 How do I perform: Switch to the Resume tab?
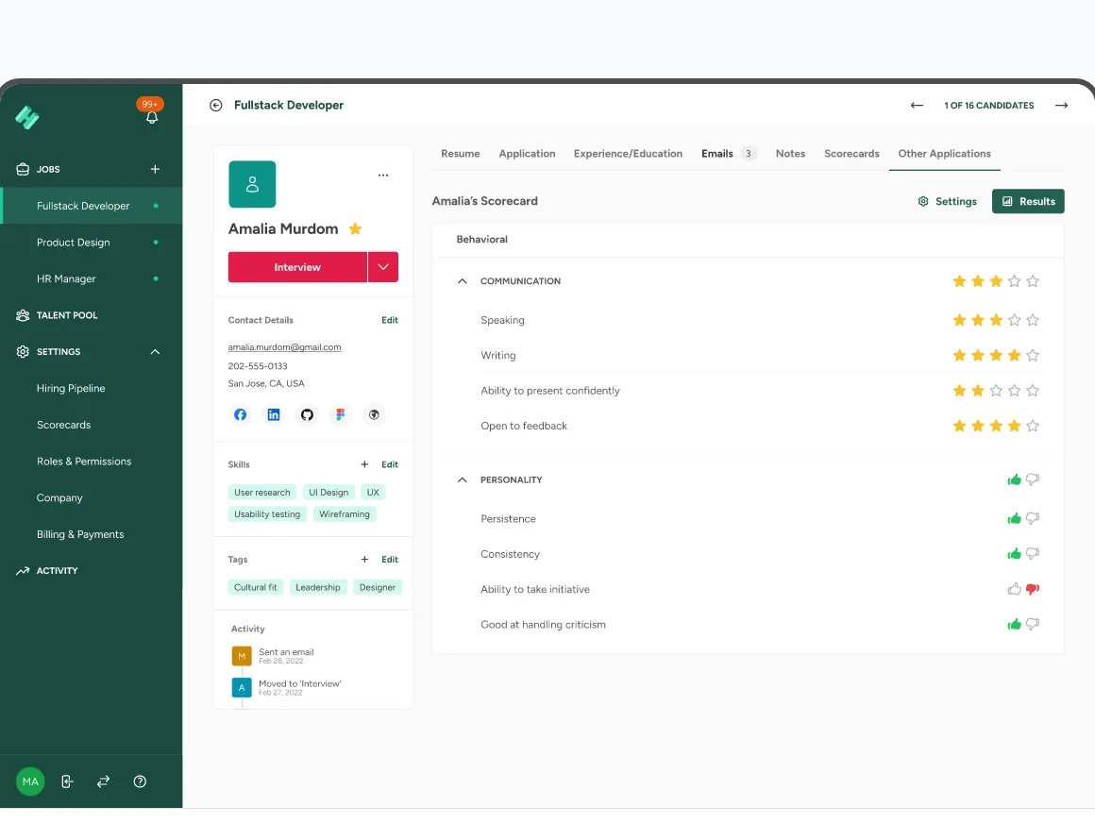461,154
